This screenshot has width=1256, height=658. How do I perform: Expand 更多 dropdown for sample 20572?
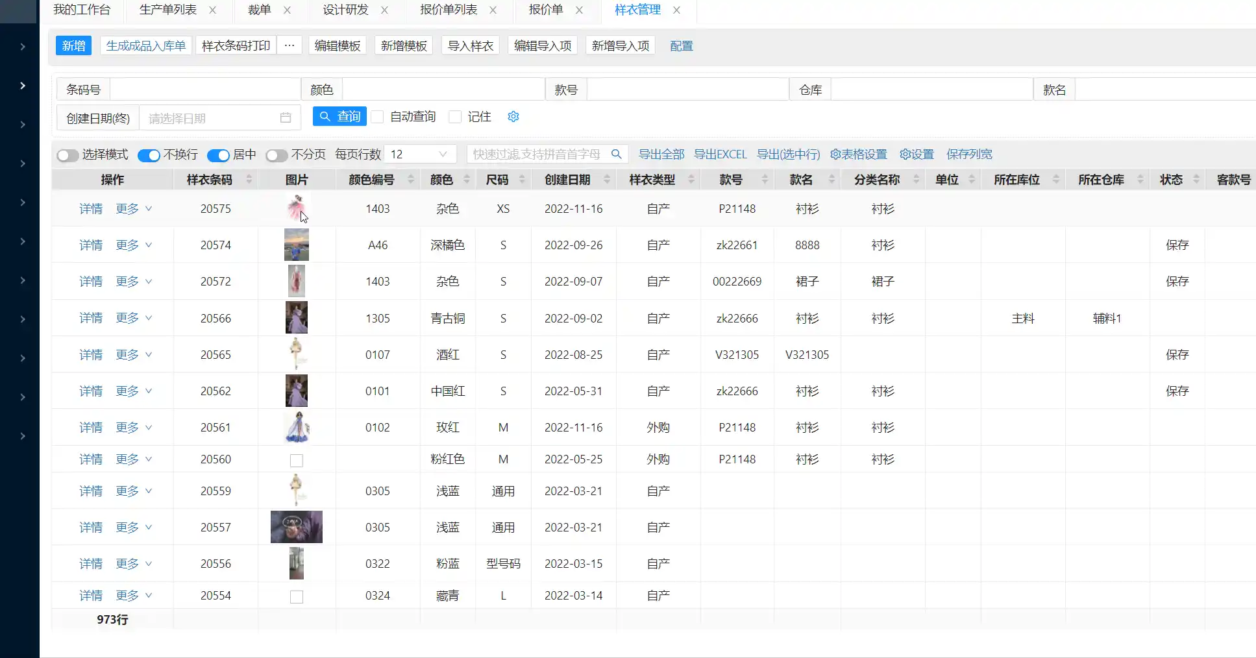click(134, 281)
